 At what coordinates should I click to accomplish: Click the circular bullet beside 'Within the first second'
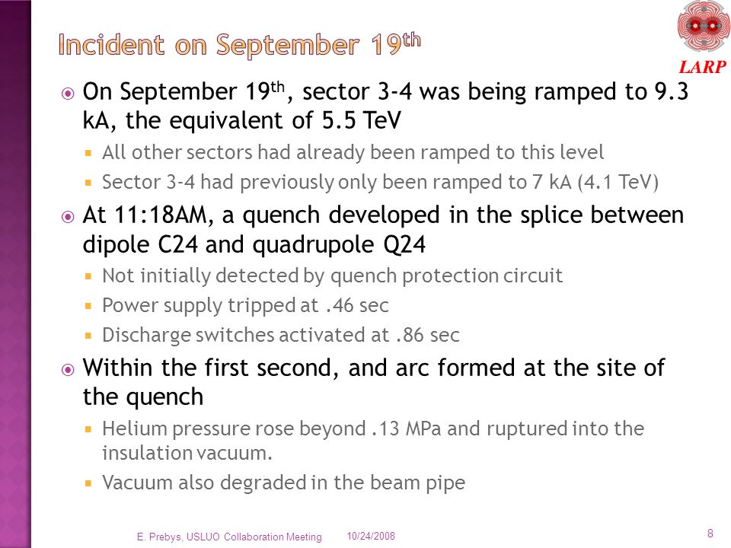coord(68,370)
